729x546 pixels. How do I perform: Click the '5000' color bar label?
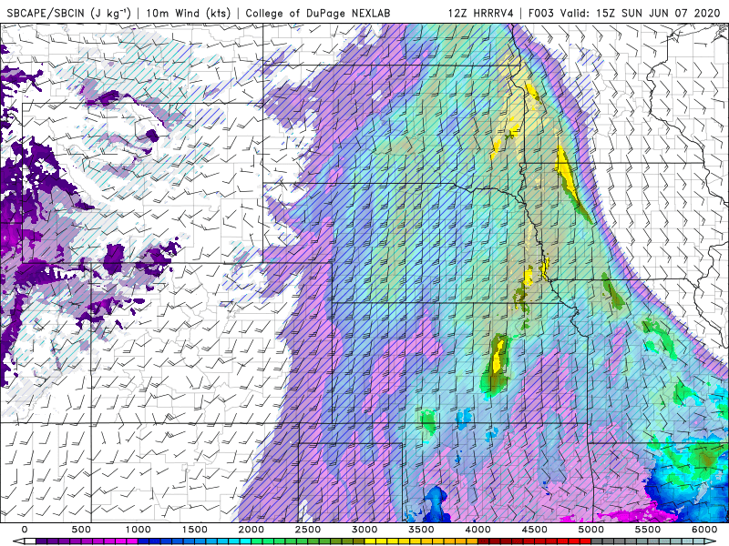(591, 530)
